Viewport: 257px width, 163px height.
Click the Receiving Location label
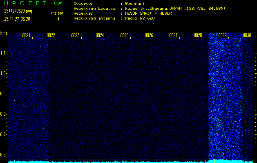point(96,9)
